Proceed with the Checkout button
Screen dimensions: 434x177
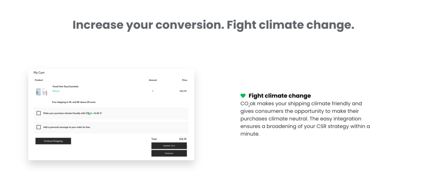[169, 153]
